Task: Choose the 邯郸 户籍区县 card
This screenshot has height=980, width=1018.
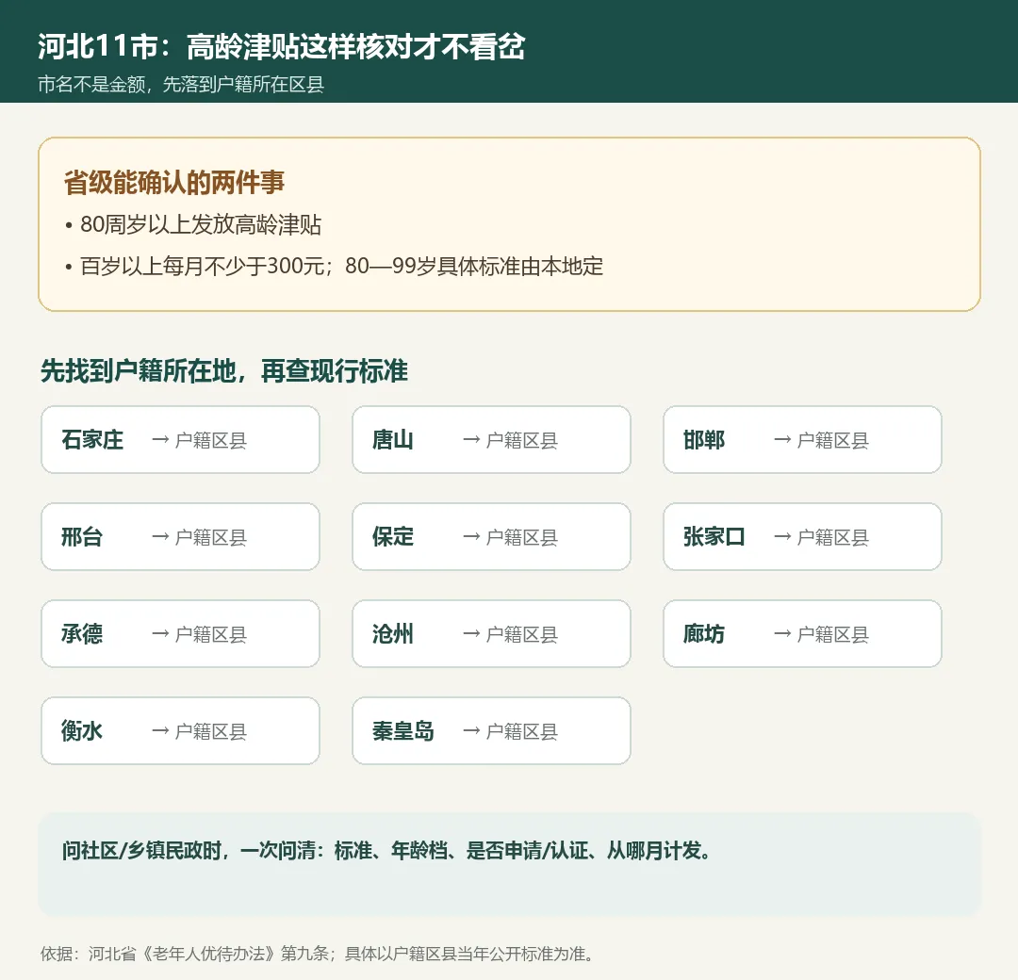Action: tap(802, 440)
